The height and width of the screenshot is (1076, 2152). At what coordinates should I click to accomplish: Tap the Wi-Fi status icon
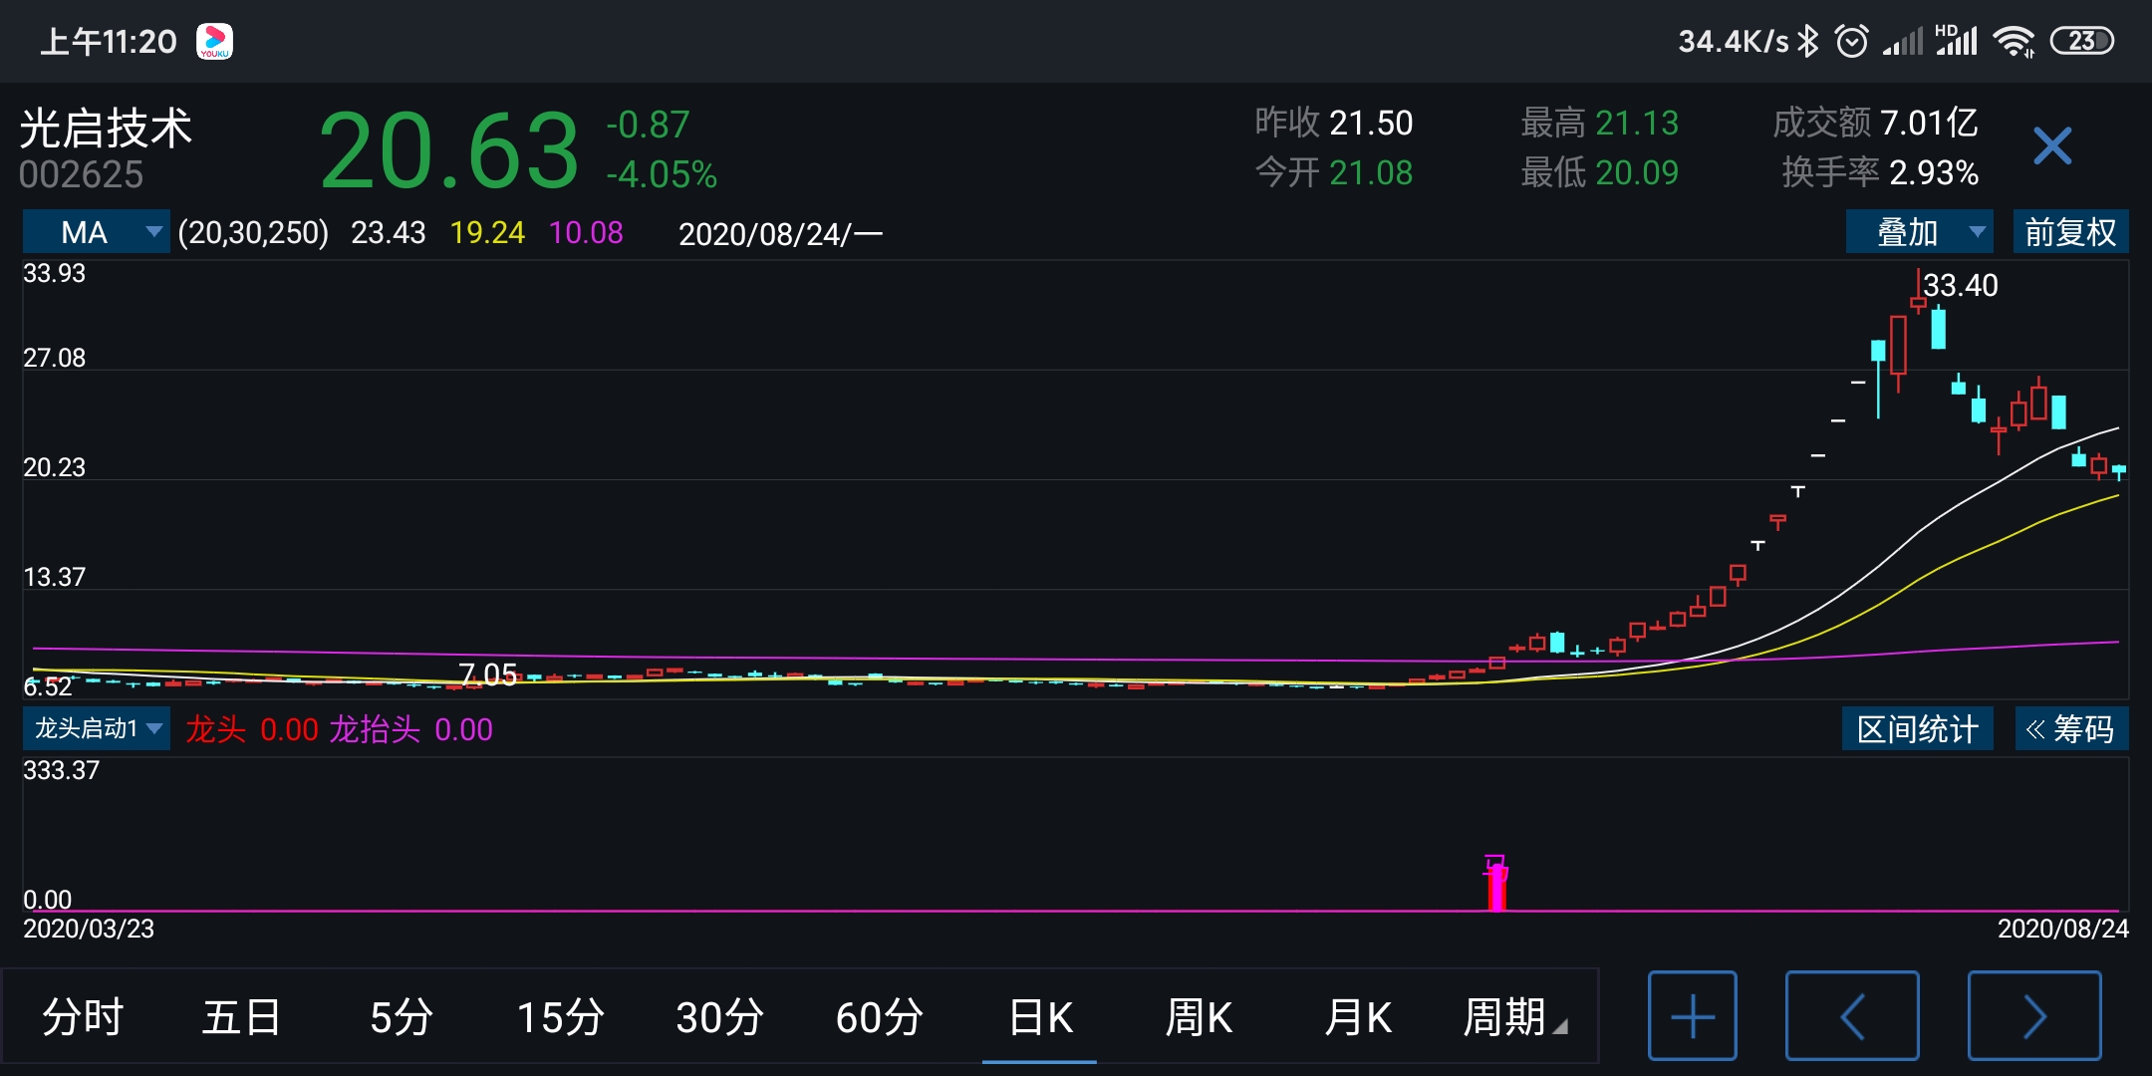[2014, 41]
